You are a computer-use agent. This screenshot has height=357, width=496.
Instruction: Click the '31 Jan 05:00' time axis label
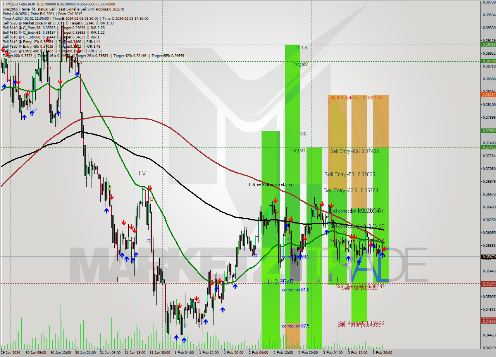(x=110, y=353)
